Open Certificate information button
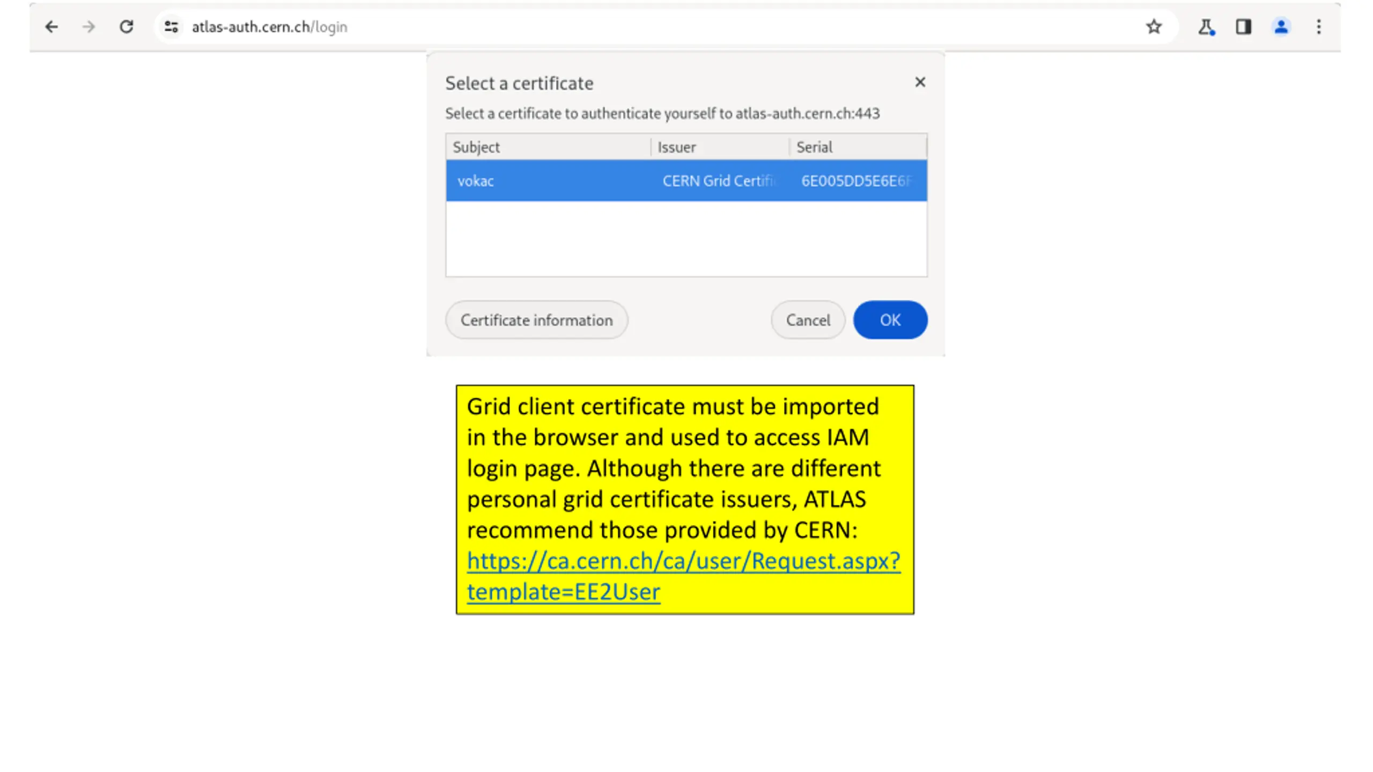This screenshot has height=772, width=1373. 537,320
